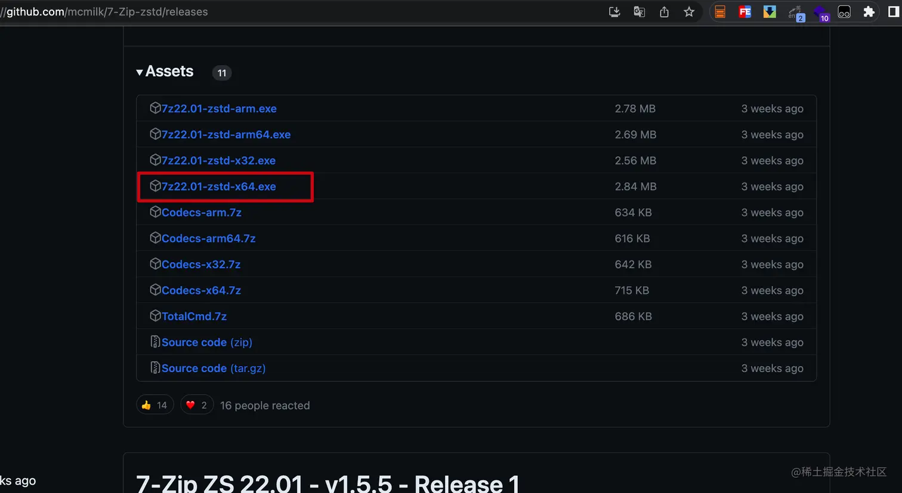
Task: Click the 2.69 MB size text
Action: pos(636,135)
